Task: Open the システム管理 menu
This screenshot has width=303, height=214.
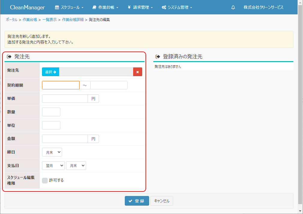Action: [177, 7]
